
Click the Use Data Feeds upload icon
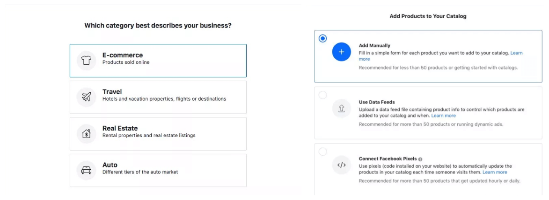click(x=341, y=108)
